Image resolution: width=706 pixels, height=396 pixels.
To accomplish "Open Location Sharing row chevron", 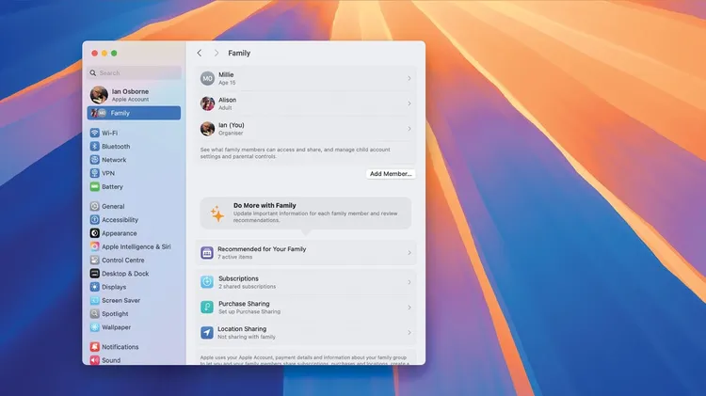I will 409,333.
